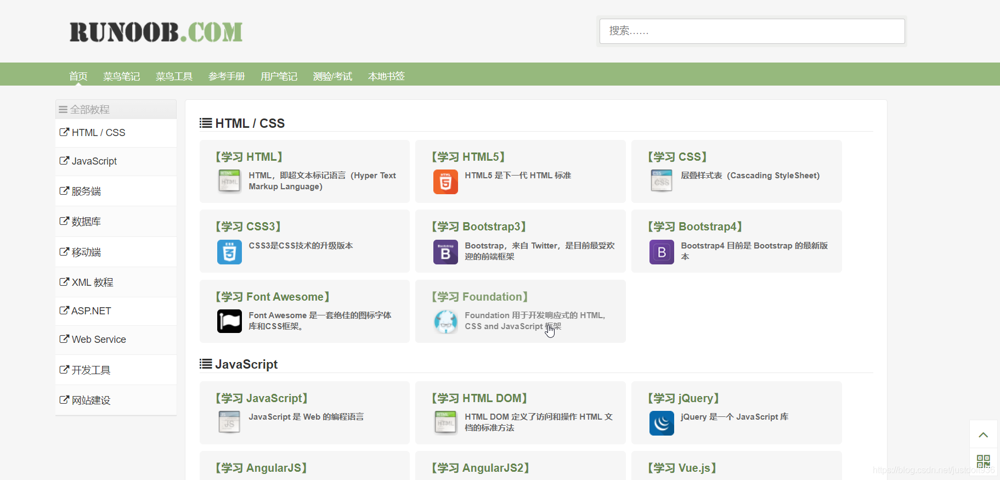Click the RUNOOB.COM logo
Image resolution: width=1000 pixels, height=480 pixels.
156,32
